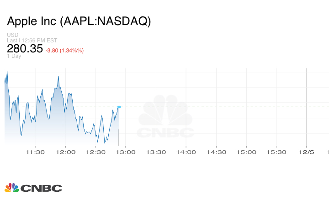Select the 12:00 time axis label
Image resolution: width=329 pixels, height=205 pixels.
point(65,152)
